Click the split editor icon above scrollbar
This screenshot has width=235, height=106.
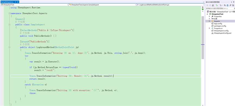click(203, 7)
